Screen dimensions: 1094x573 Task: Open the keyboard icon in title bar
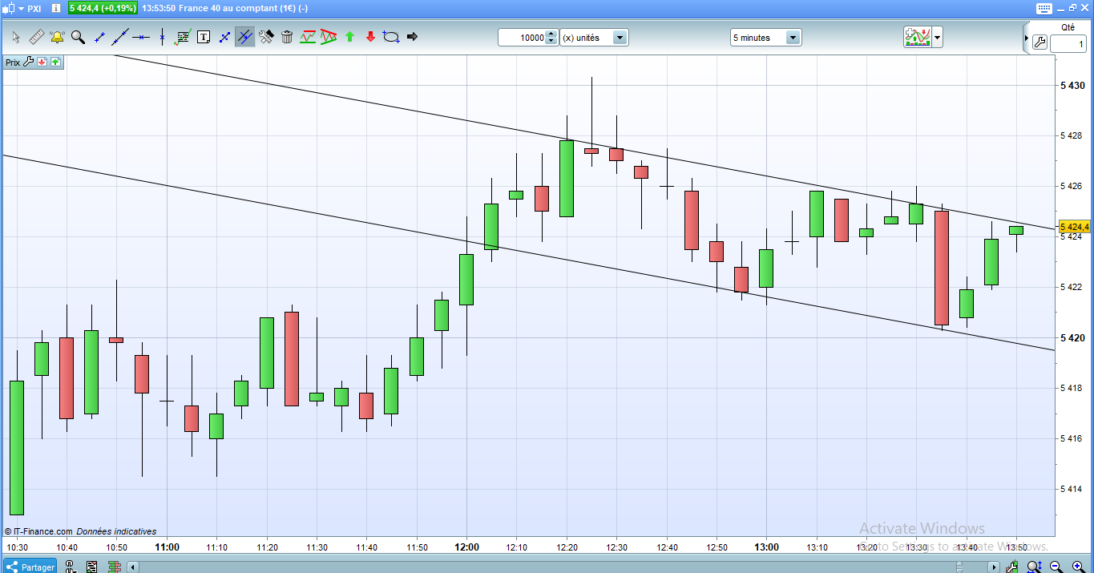(x=1044, y=8)
